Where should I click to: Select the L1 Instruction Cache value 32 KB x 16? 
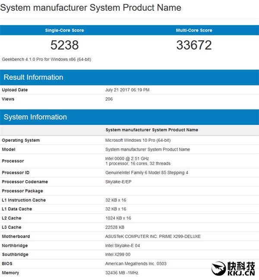[116, 200]
